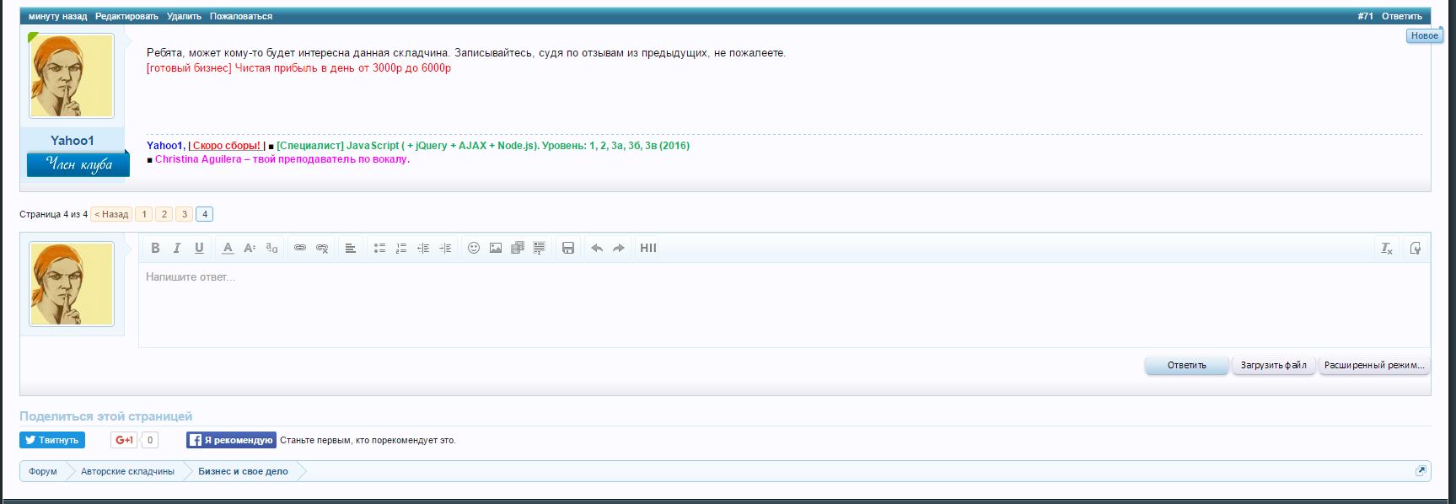Switch to BB code editor mode icon
The width and height of the screenshot is (1456, 504).
tap(1416, 248)
